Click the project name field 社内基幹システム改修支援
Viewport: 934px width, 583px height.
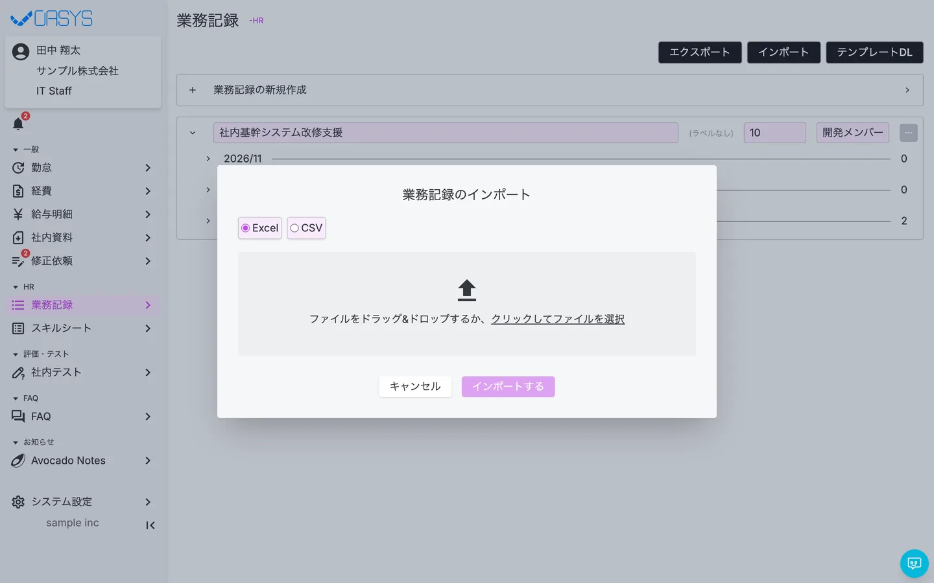pyautogui.click(x=446, y=133)
